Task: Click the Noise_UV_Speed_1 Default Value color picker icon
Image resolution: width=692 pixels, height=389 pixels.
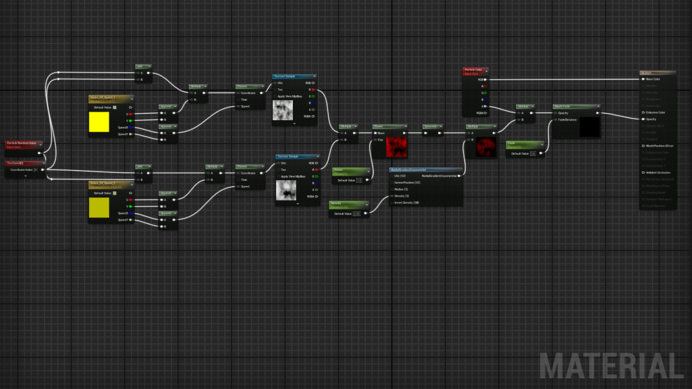Action: point(115,107)
